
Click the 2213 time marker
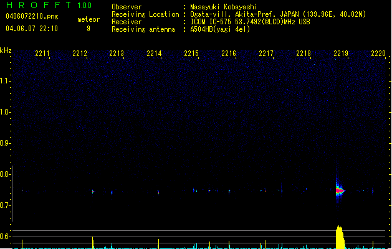(117, 54)
